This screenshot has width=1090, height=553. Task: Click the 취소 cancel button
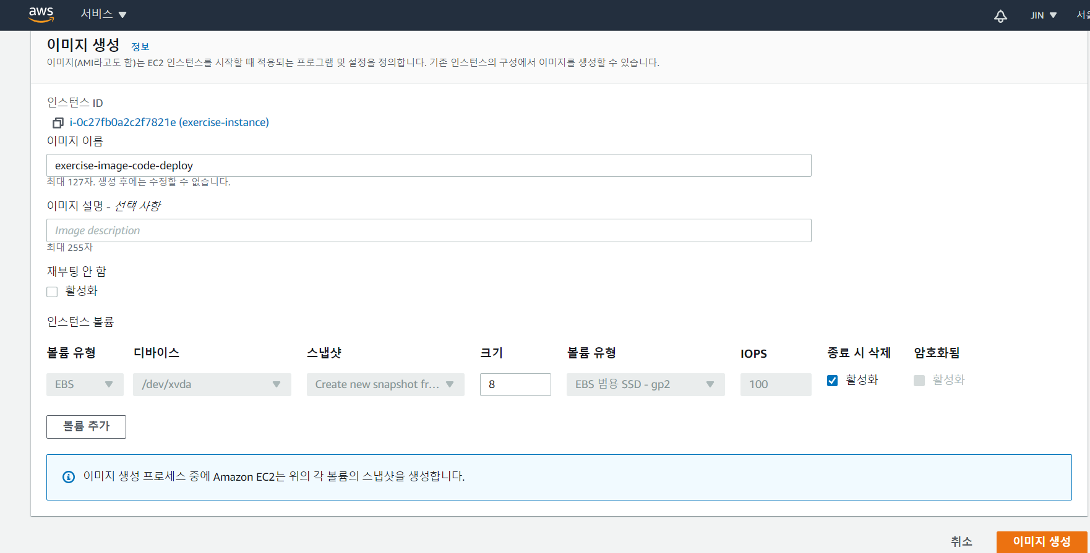click(x=961, y=541)
